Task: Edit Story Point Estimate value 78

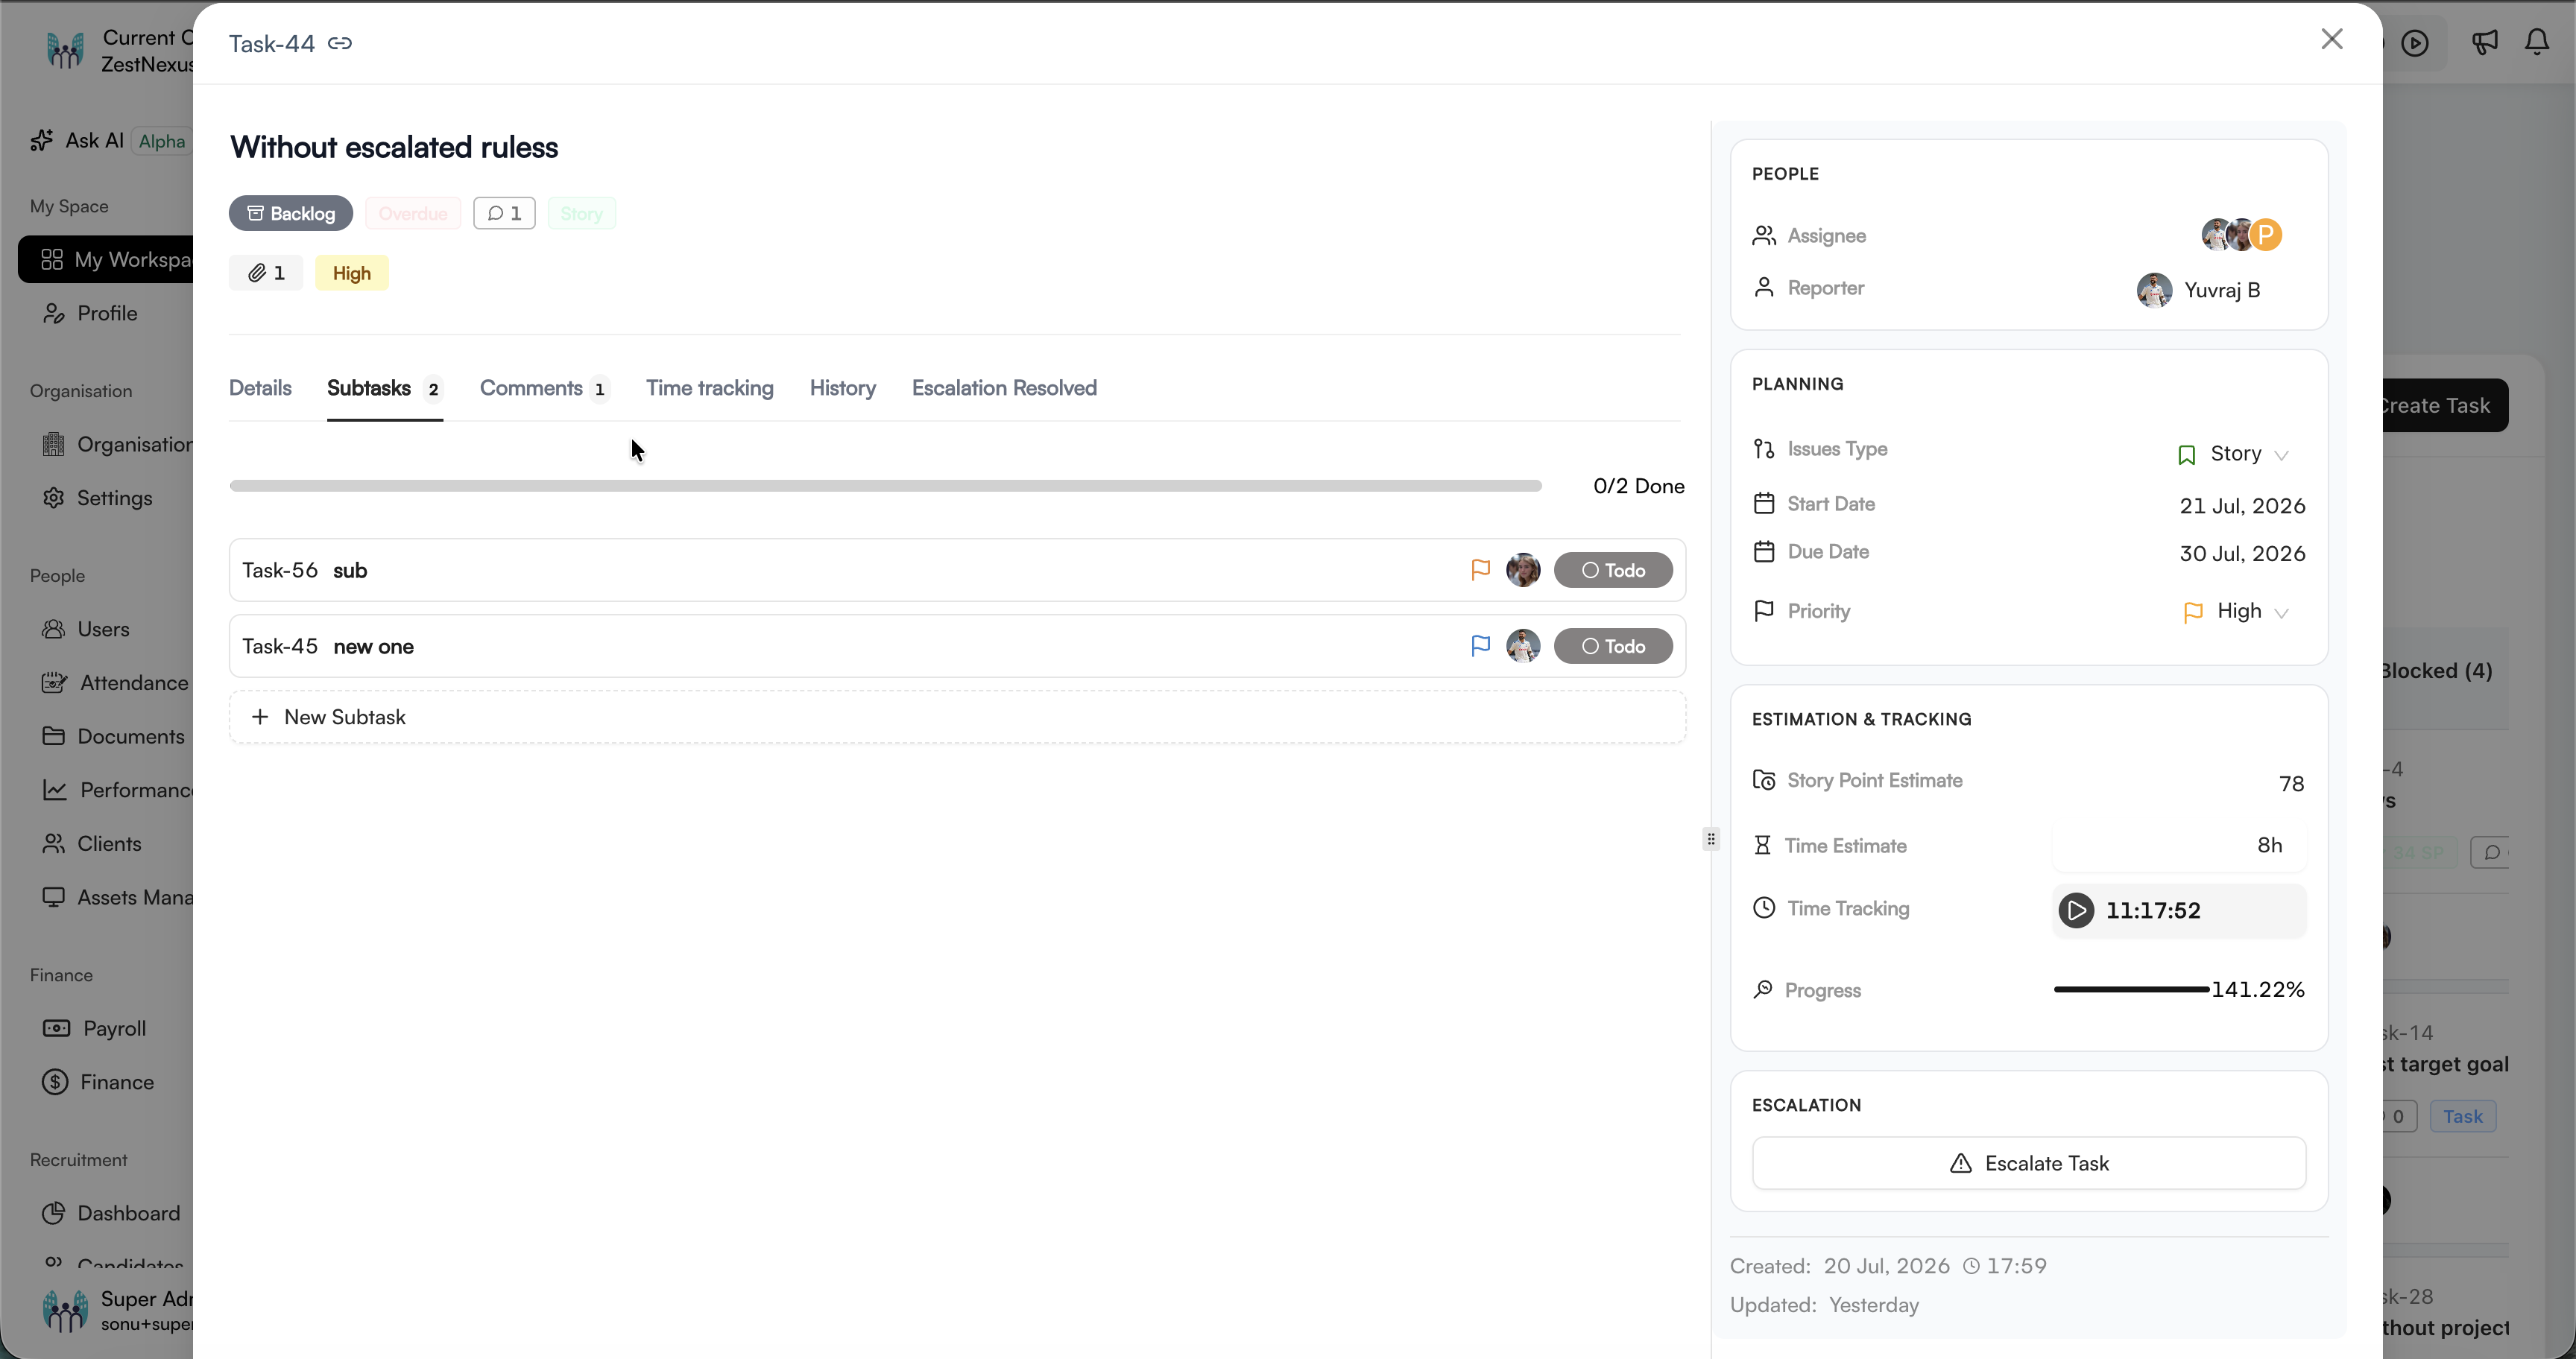Action: [2291, 783]
